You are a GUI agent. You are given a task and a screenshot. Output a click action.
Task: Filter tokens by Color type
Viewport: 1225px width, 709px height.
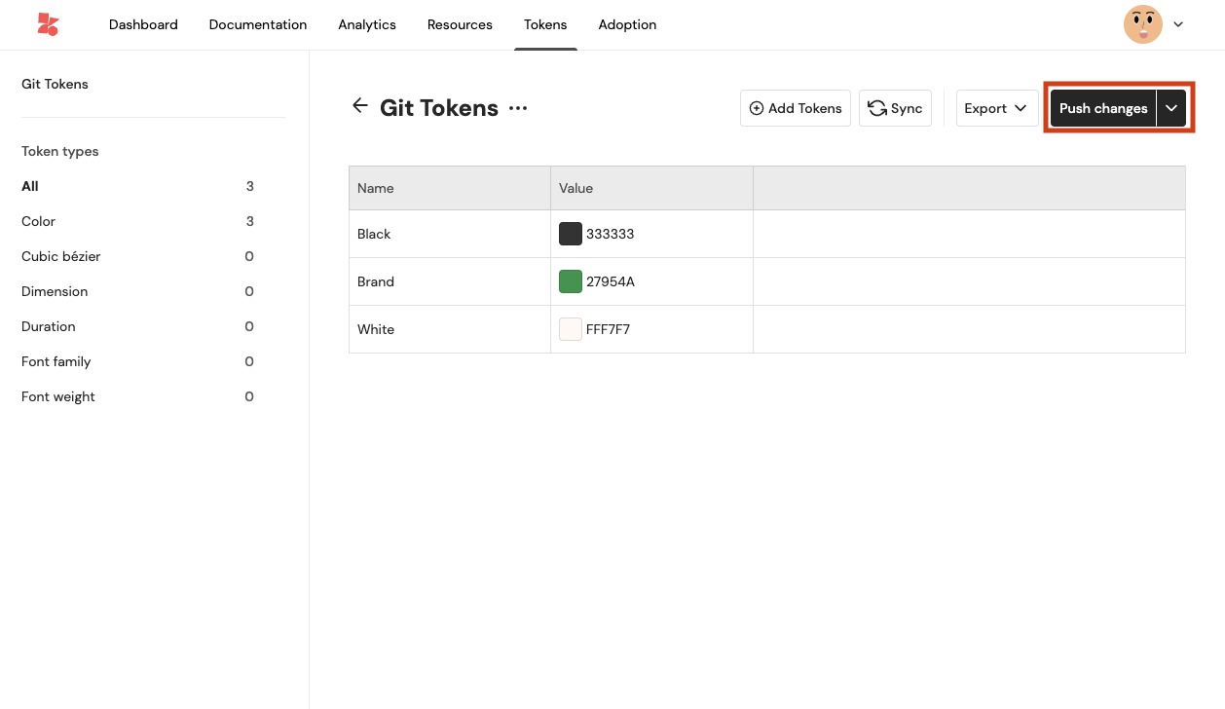pyautogui.click(x=39, y=221)
